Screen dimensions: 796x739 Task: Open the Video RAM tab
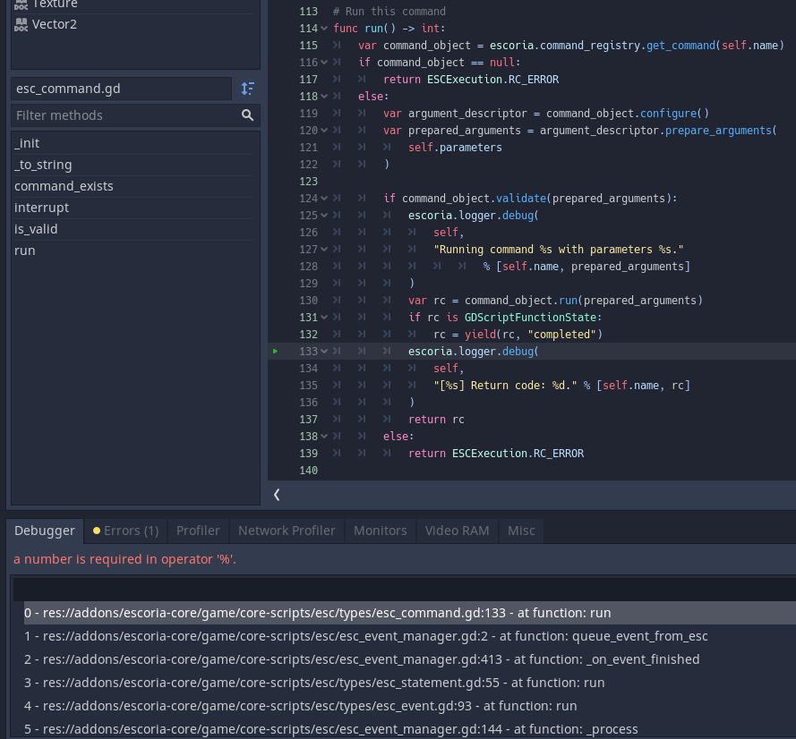pyautogui.click(x=457, y=531)
